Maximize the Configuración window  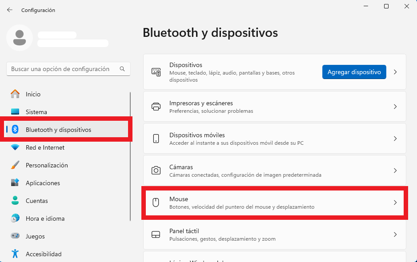386,6
